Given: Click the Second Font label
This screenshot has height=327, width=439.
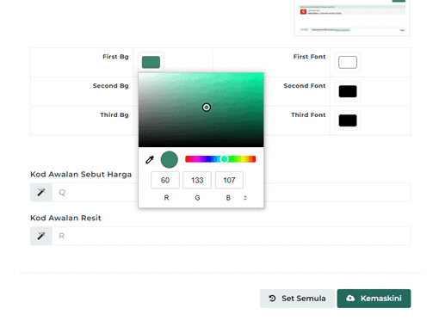Looking at the screenshot, I should pyautogui.click(x=305, y=86).
